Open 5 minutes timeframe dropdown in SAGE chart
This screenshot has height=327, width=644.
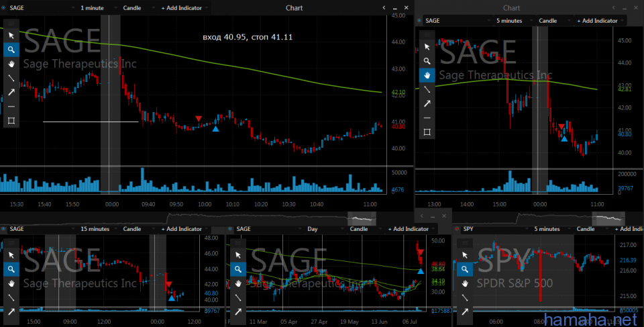tap(513, 21)
